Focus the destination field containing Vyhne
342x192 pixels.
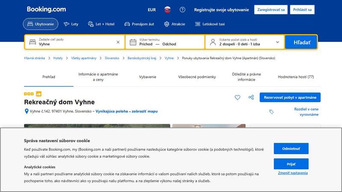75,42
